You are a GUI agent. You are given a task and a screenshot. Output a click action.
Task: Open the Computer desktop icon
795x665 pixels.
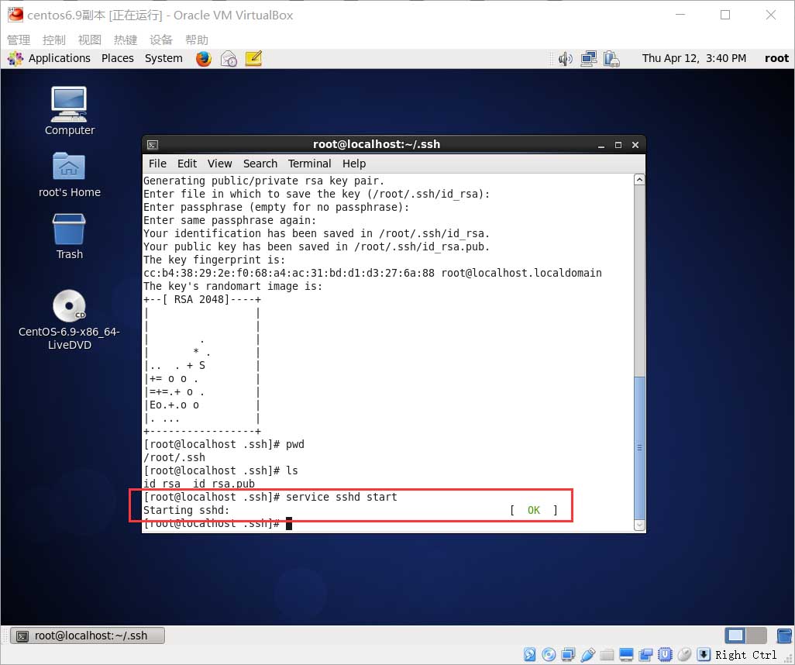(x=69, y=110)
